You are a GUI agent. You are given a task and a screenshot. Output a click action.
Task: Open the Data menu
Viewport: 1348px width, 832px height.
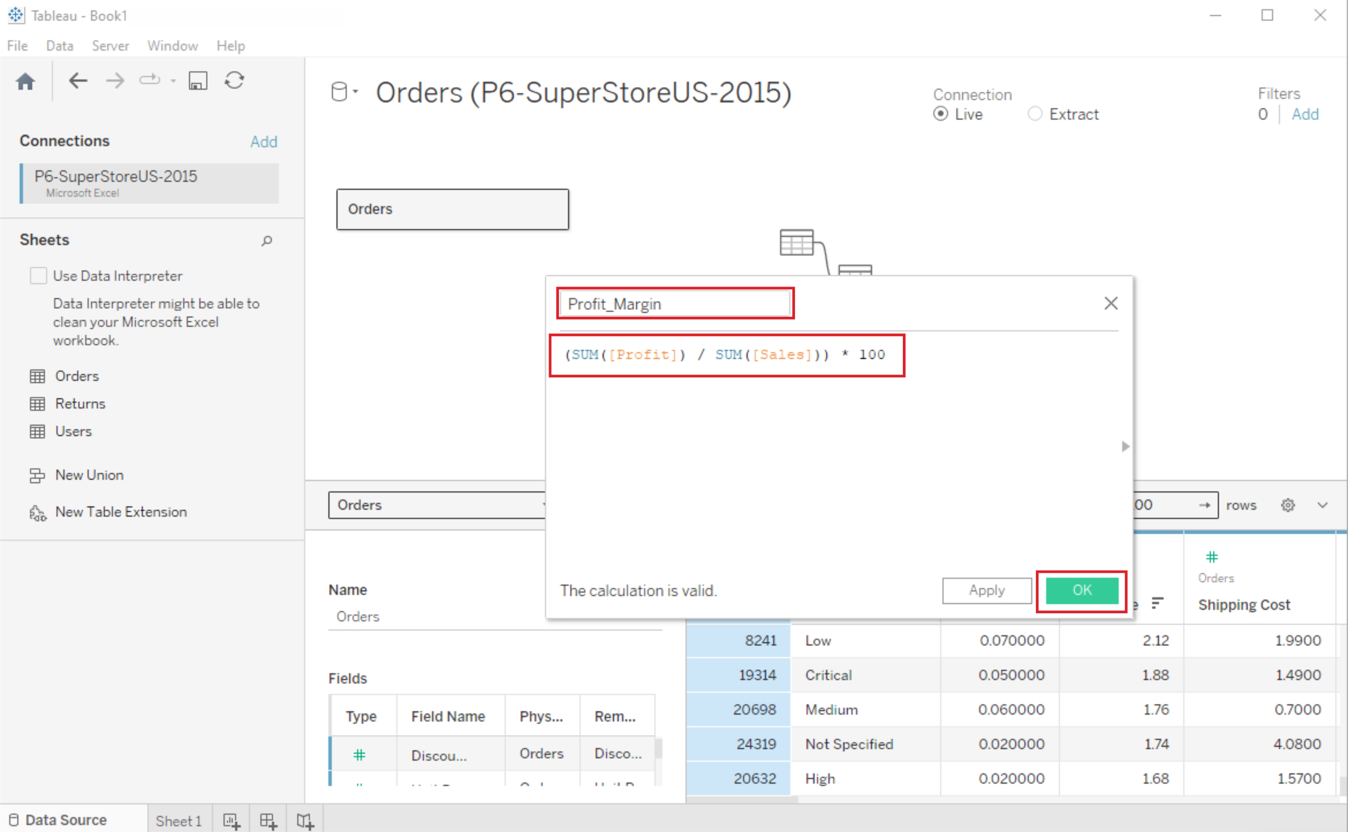pos(59,46)
